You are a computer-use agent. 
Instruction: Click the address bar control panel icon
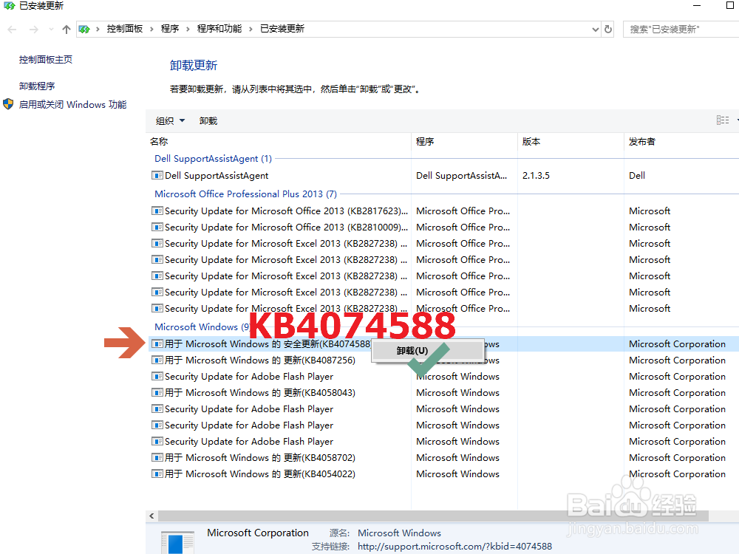click(x=84, y=30)
